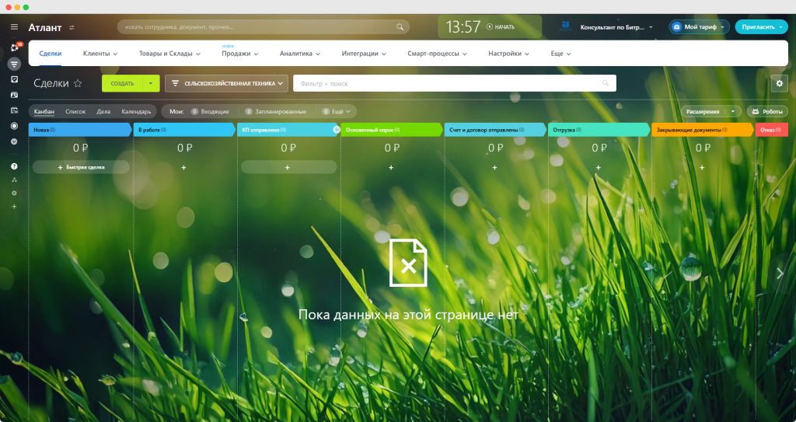Start workday with Начать button

pyautogui.click(x=501, y=27)
